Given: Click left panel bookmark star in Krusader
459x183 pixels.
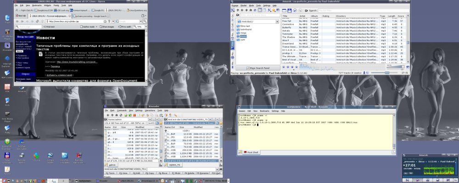Looking at the screenshot, I should click(161, 123).
